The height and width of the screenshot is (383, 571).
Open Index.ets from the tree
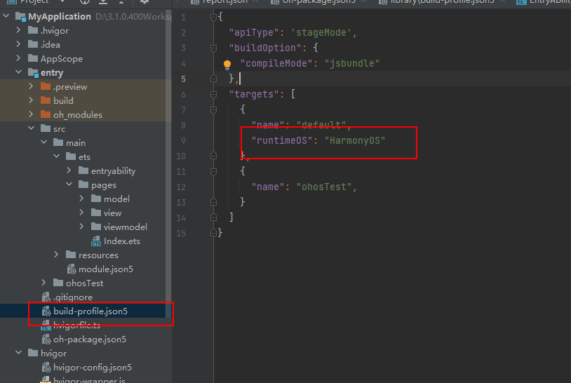(x=121, y=241)
